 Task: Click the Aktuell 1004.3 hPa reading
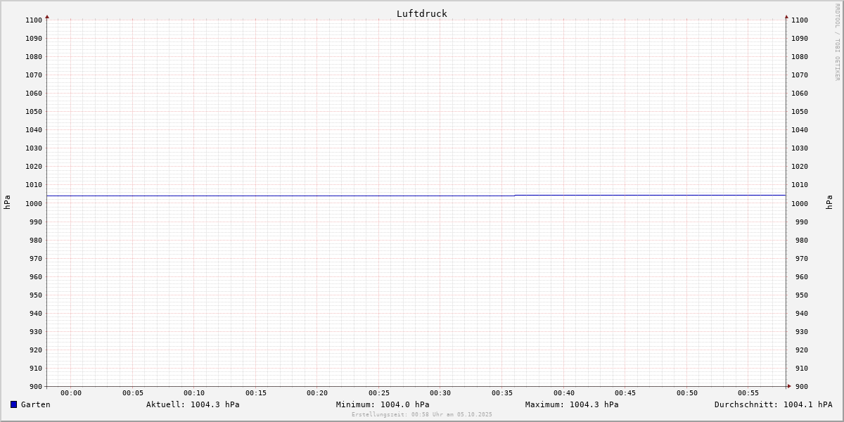[193, 404]
